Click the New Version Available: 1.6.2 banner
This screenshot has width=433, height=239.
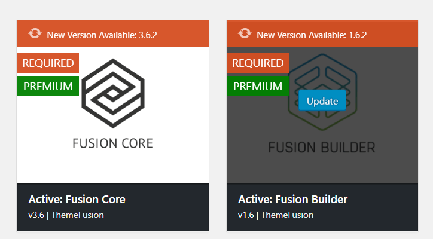322,33
